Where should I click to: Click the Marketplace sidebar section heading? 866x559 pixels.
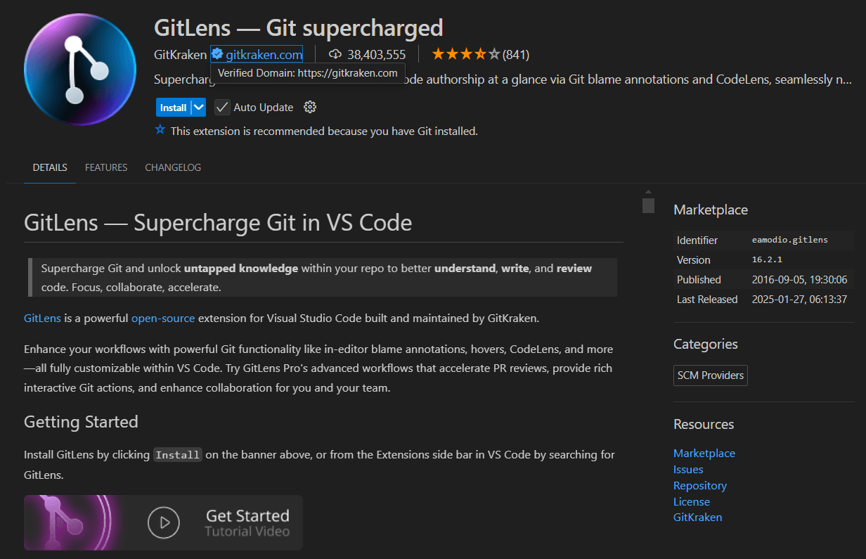711,210
